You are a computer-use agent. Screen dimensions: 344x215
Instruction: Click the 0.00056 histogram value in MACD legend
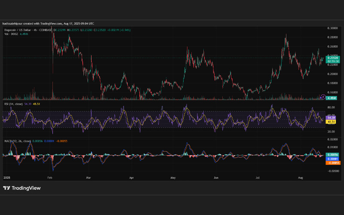tap(37, 141)
